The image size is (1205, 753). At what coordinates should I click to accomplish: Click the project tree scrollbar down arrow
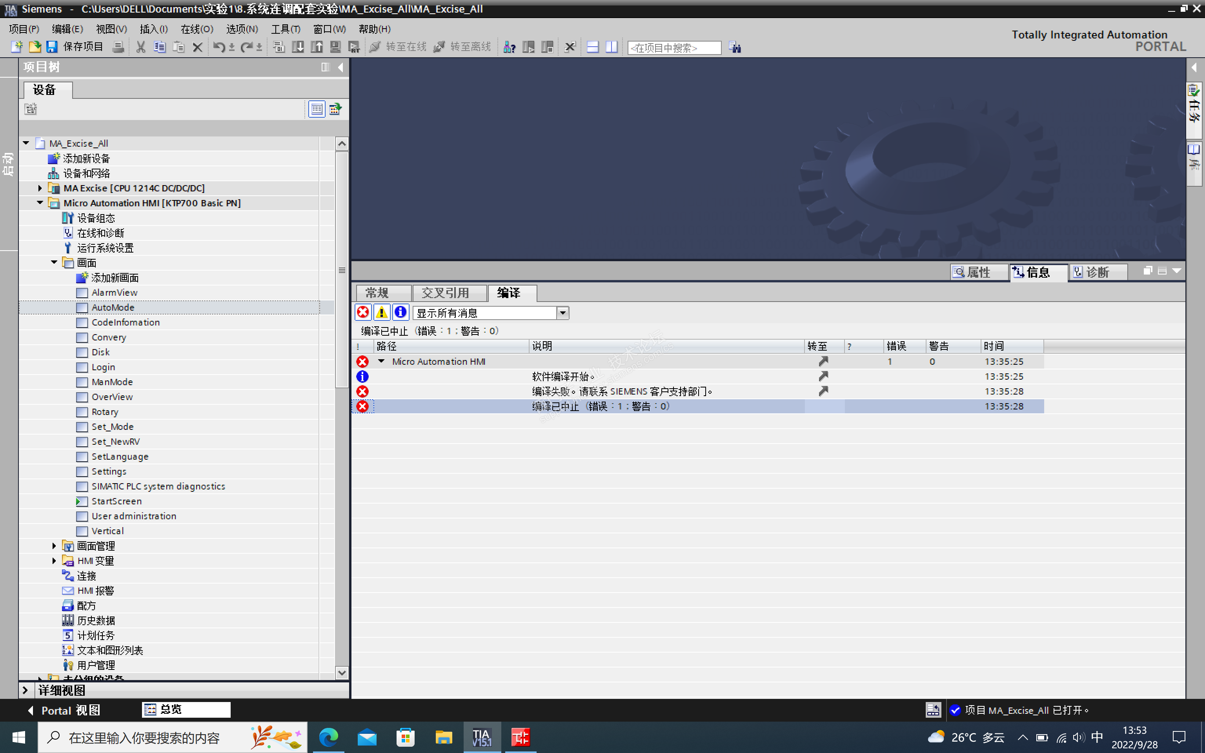click(x=342, y=672)
